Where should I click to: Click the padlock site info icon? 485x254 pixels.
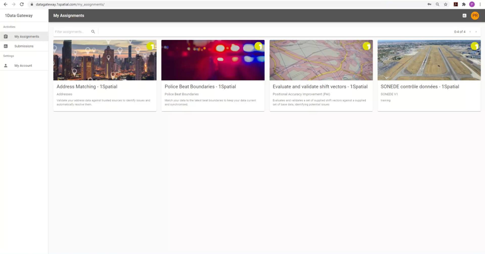click(31, 4)
